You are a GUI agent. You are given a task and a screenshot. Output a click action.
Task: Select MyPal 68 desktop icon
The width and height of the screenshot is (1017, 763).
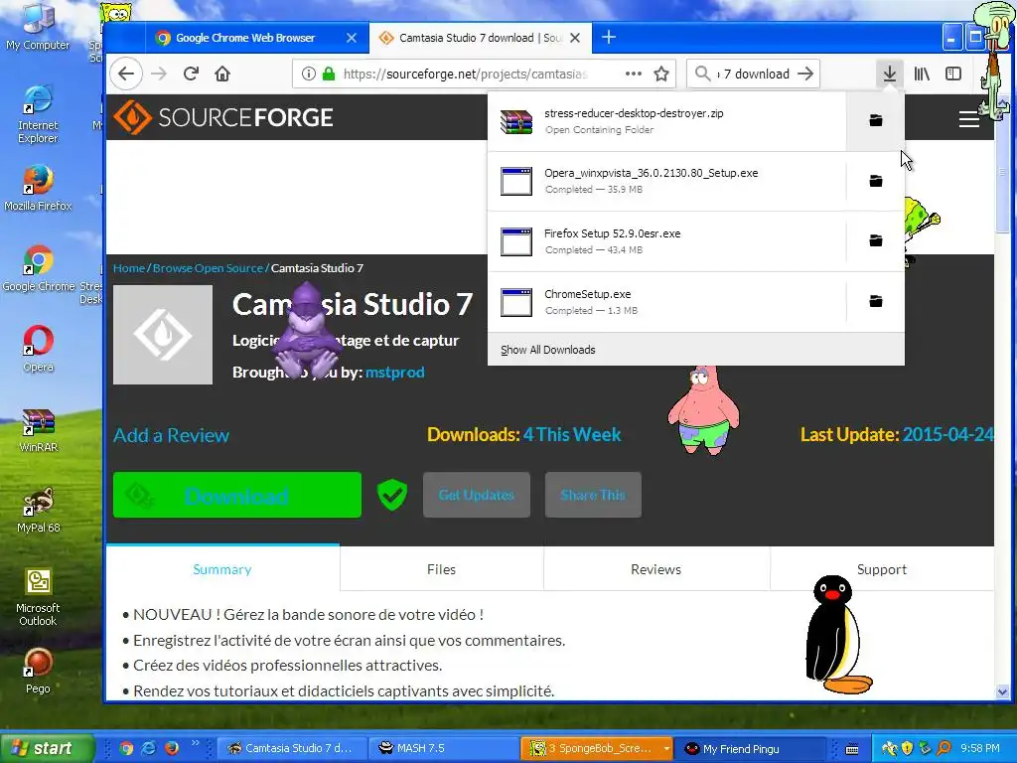[39, 510]
